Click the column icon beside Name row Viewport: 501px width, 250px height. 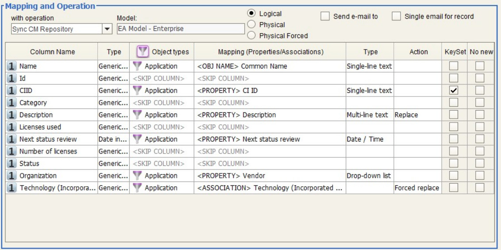point(12,66)
